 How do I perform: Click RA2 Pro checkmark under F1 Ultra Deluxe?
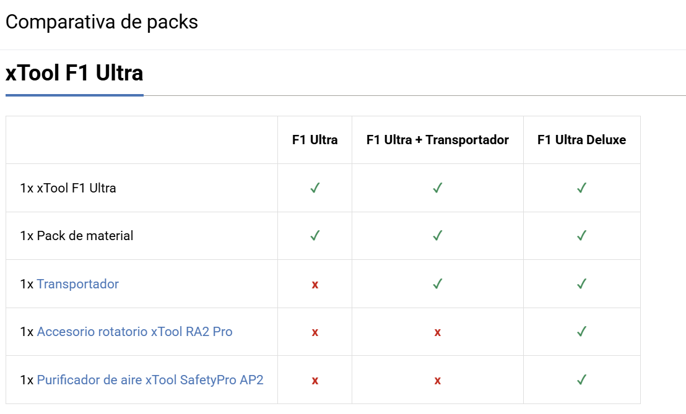581,332
